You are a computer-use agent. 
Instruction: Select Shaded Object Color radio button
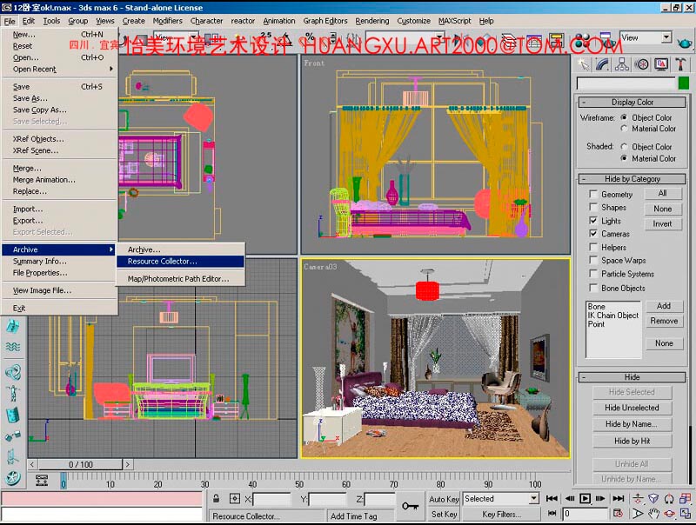pyautogui.click(x=624, y=146)
